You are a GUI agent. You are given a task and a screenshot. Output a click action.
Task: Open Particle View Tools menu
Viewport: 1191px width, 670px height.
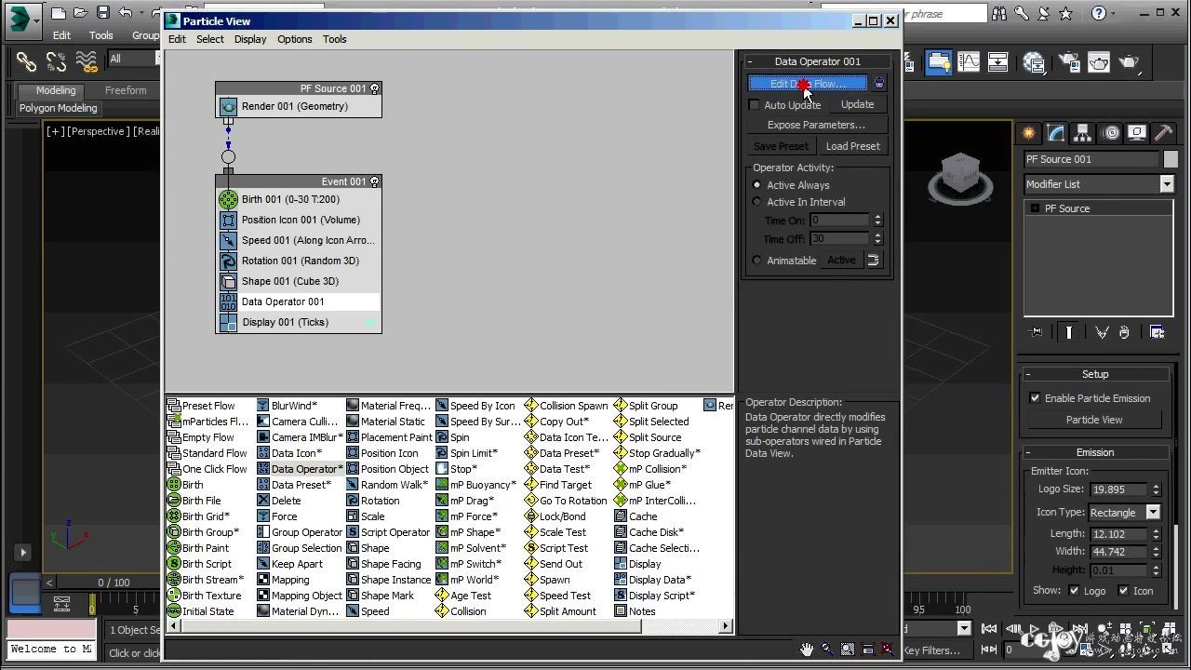click(335, 39)
